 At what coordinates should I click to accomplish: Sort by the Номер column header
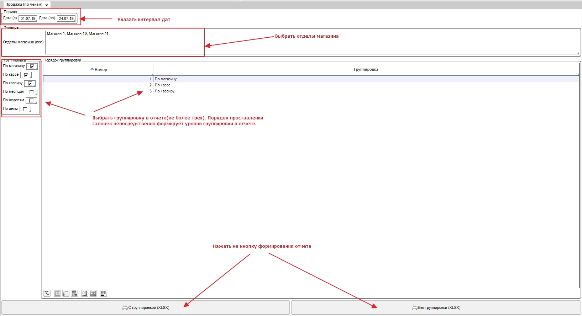click(98, 70)
